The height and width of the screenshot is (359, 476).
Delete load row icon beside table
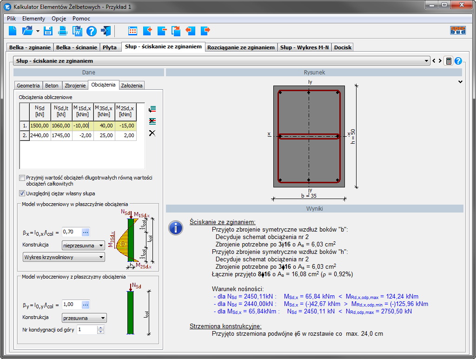(152, 121)
